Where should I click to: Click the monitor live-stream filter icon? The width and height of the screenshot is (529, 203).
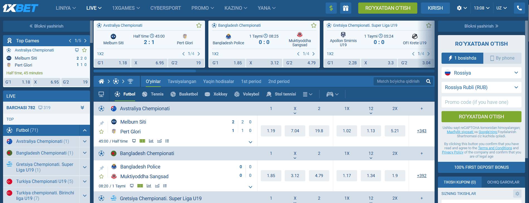point(101,94)
